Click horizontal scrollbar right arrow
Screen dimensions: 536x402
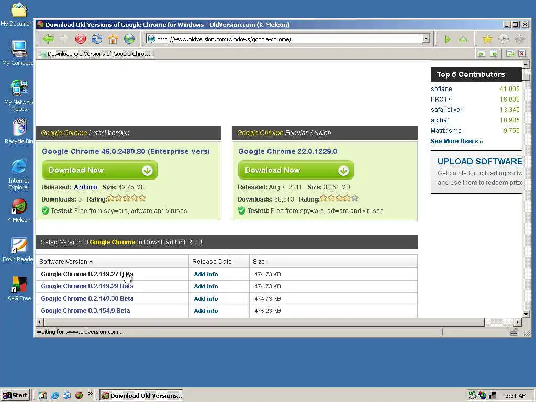[x=518, y=322]
